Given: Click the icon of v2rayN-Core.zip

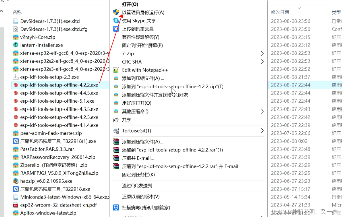Looking at the screenshot, I should pyautogui.click(x=16, y=37).
